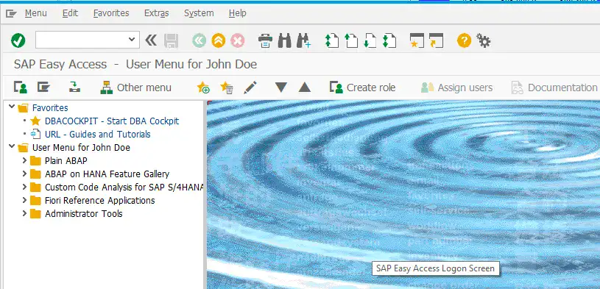Expand the Plain ABAP folder
Viewport: 600px width, 289px height.
24,160
